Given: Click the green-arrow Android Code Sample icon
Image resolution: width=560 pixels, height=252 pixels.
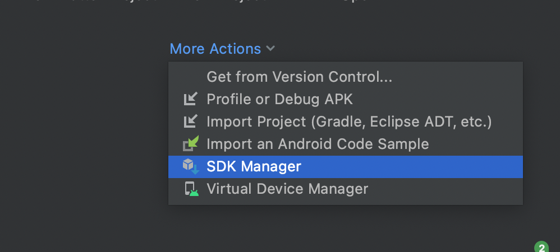Looking at the screenshot, I should coord(191,143).
